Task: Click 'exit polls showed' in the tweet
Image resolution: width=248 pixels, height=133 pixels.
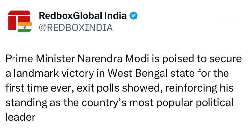Action: tap(120, 88)
